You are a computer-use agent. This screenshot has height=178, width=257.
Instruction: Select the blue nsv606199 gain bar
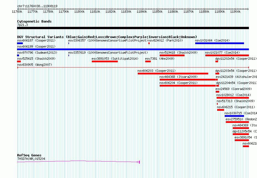point(133,49)
